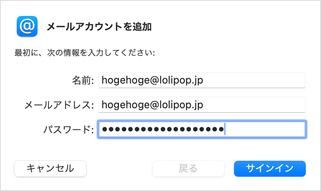The height and width of the screenshot is (191, 321).
Task: Click the blue @ Mail icon
Action: [27, 26]
